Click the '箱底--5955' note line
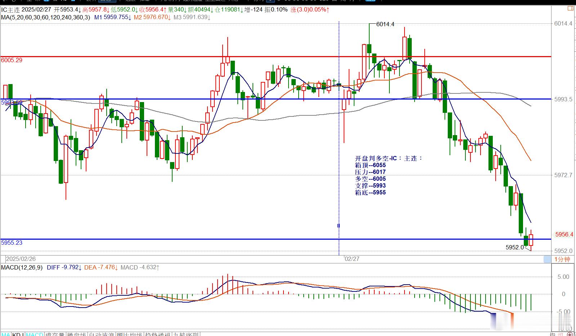The width and height of the screenshot is (576, 336). 370,193
